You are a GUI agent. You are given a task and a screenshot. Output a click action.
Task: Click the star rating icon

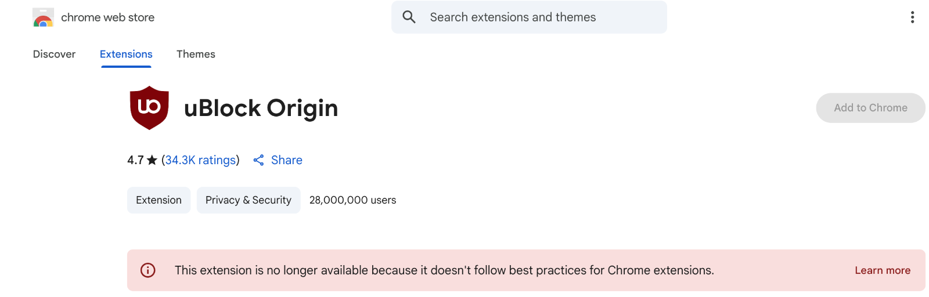[x=152, y=160]
